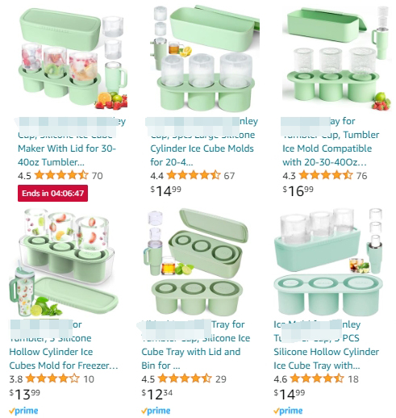Screen dimensions: 396x418
Task: Open the fruit-filled ice mold product image
Action: click(73, 59)
